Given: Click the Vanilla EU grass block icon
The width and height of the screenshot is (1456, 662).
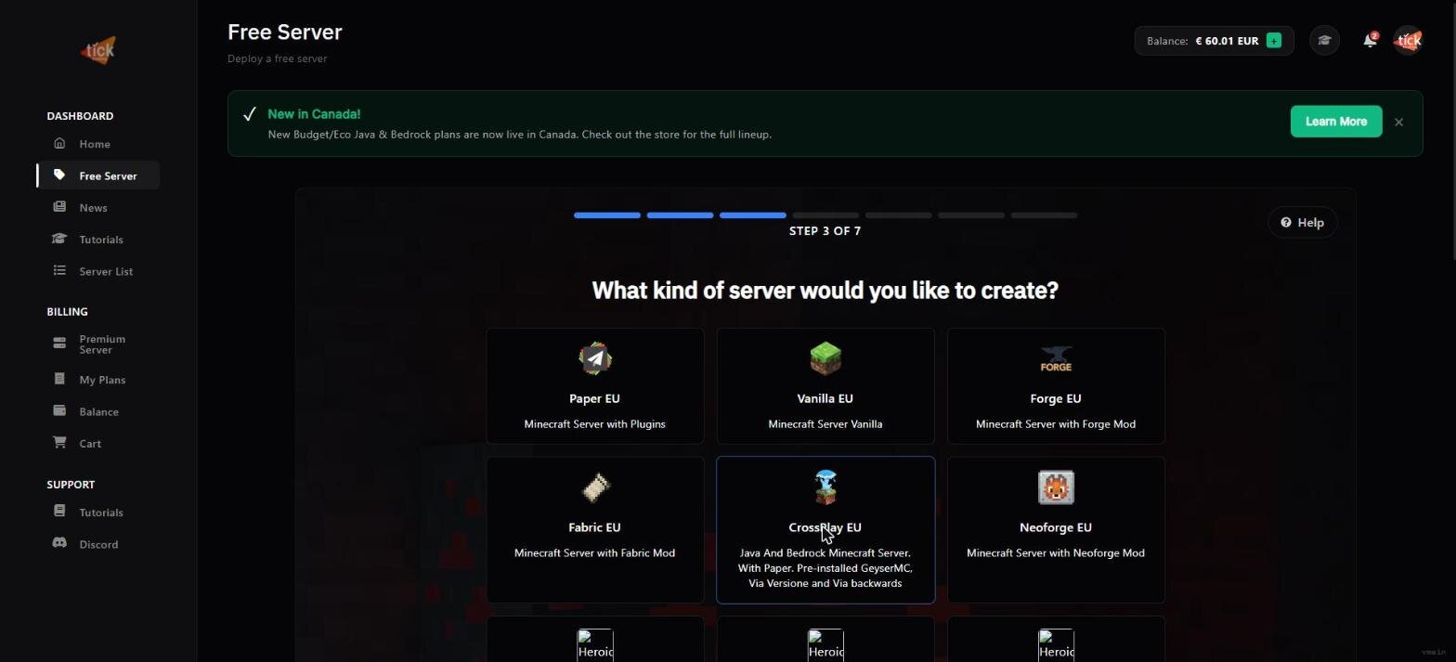Looking at the screenshot, I should click(x=825, y=358).
